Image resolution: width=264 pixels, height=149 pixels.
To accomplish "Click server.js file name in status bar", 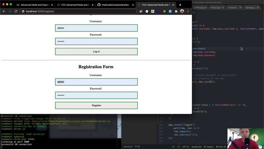I will coord(128,147).
